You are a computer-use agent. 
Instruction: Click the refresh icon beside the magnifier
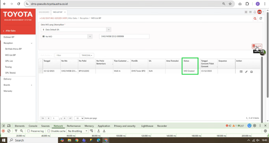[261, 18]
